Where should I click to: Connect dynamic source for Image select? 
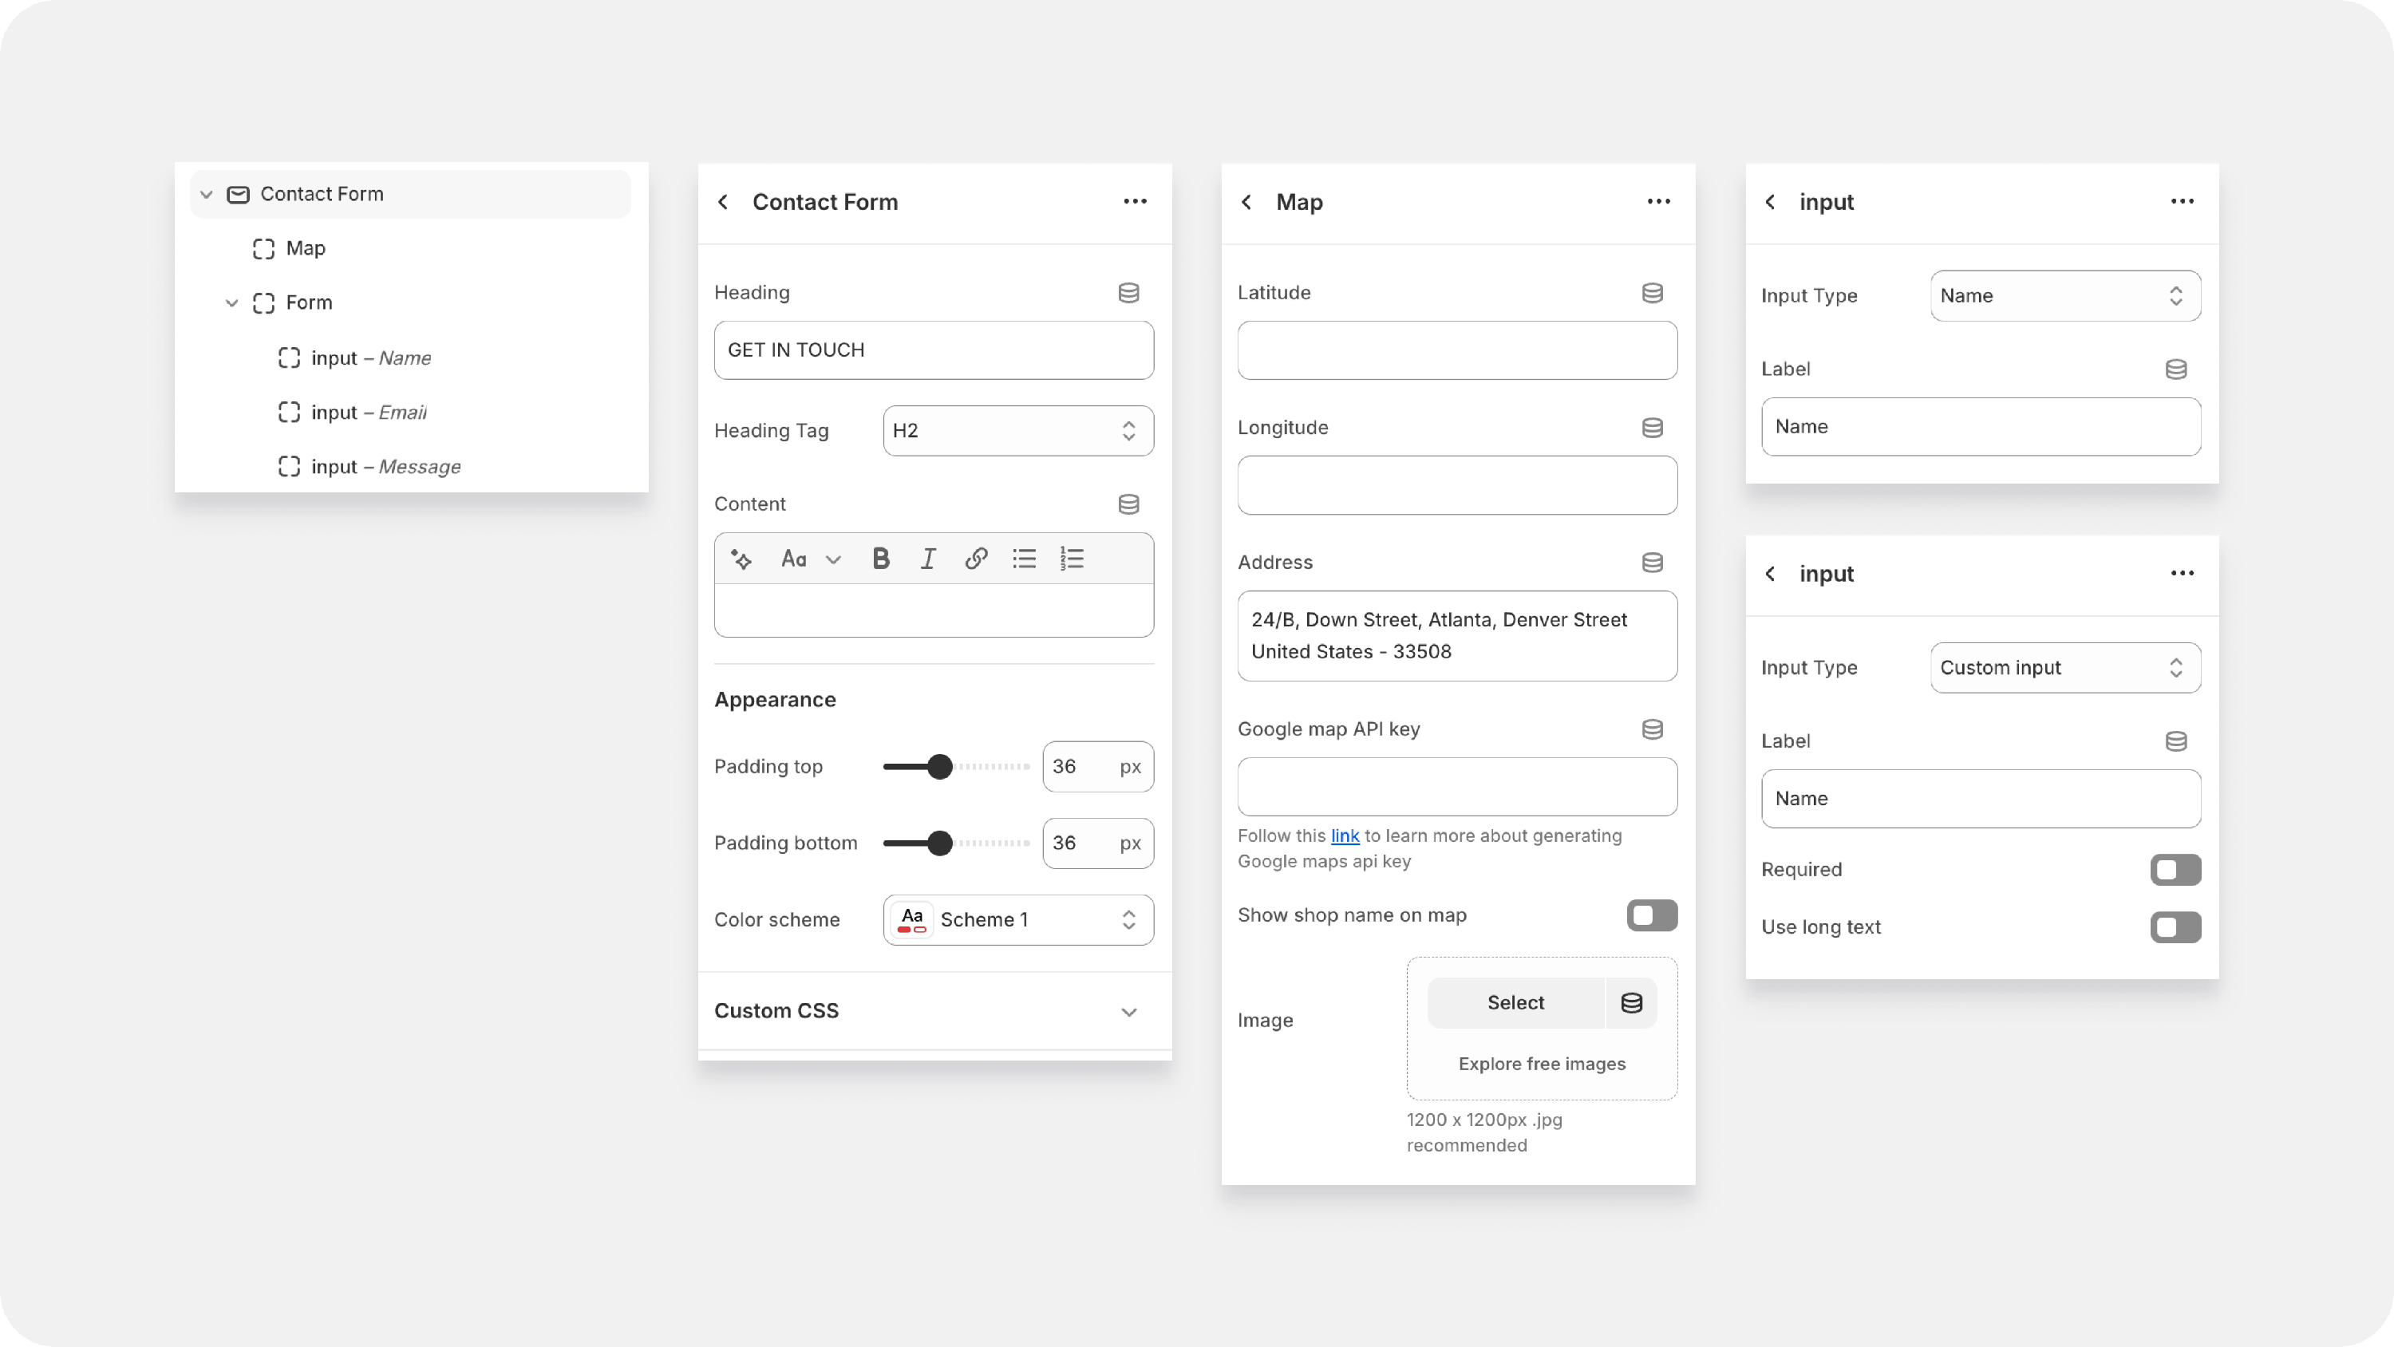coord(1632,1002)
